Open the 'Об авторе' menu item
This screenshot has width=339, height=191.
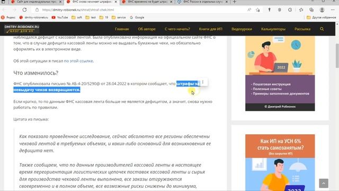(147, 29)
